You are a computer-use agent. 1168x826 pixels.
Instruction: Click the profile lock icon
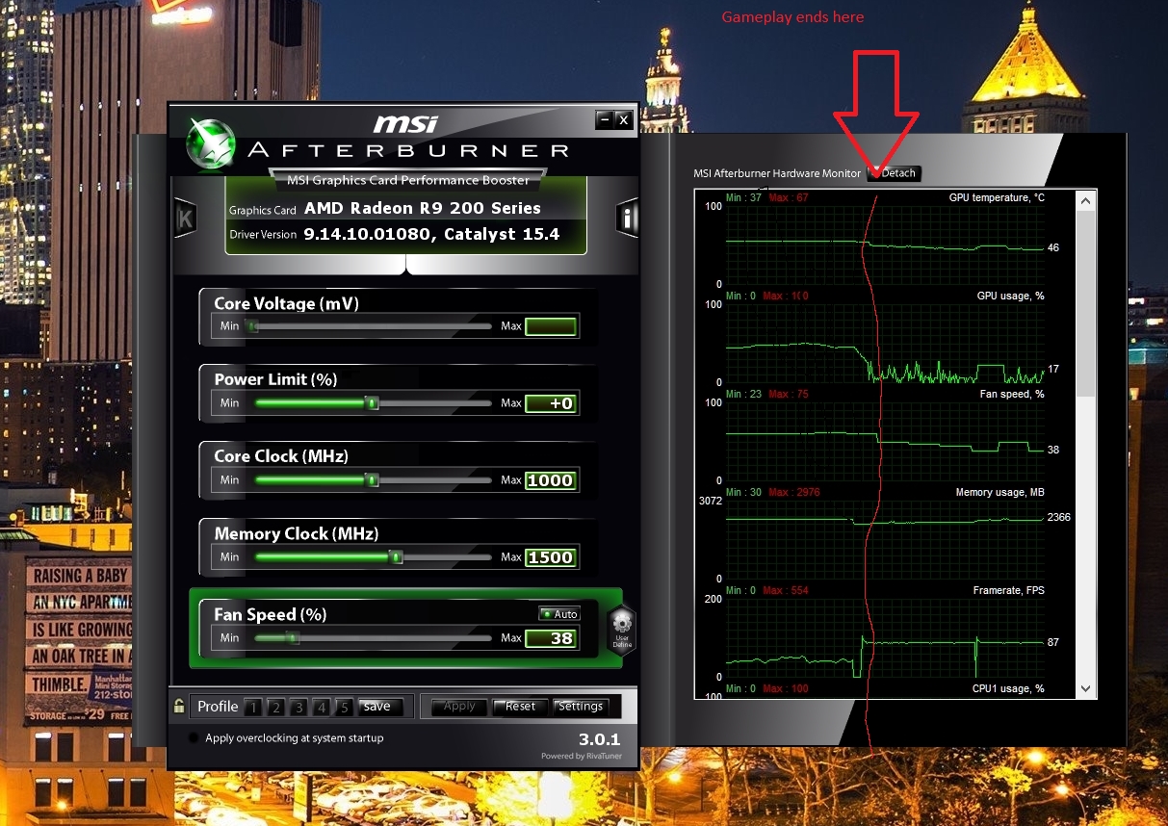[179, 707]
